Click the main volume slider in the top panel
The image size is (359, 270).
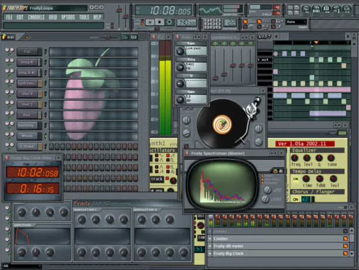(x=119, y=11)
